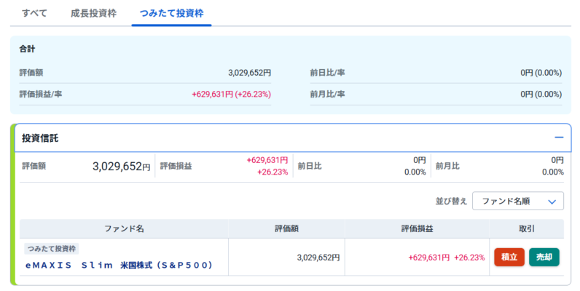
Task: Click the 合計 summary heading
Action: [28, 49]
